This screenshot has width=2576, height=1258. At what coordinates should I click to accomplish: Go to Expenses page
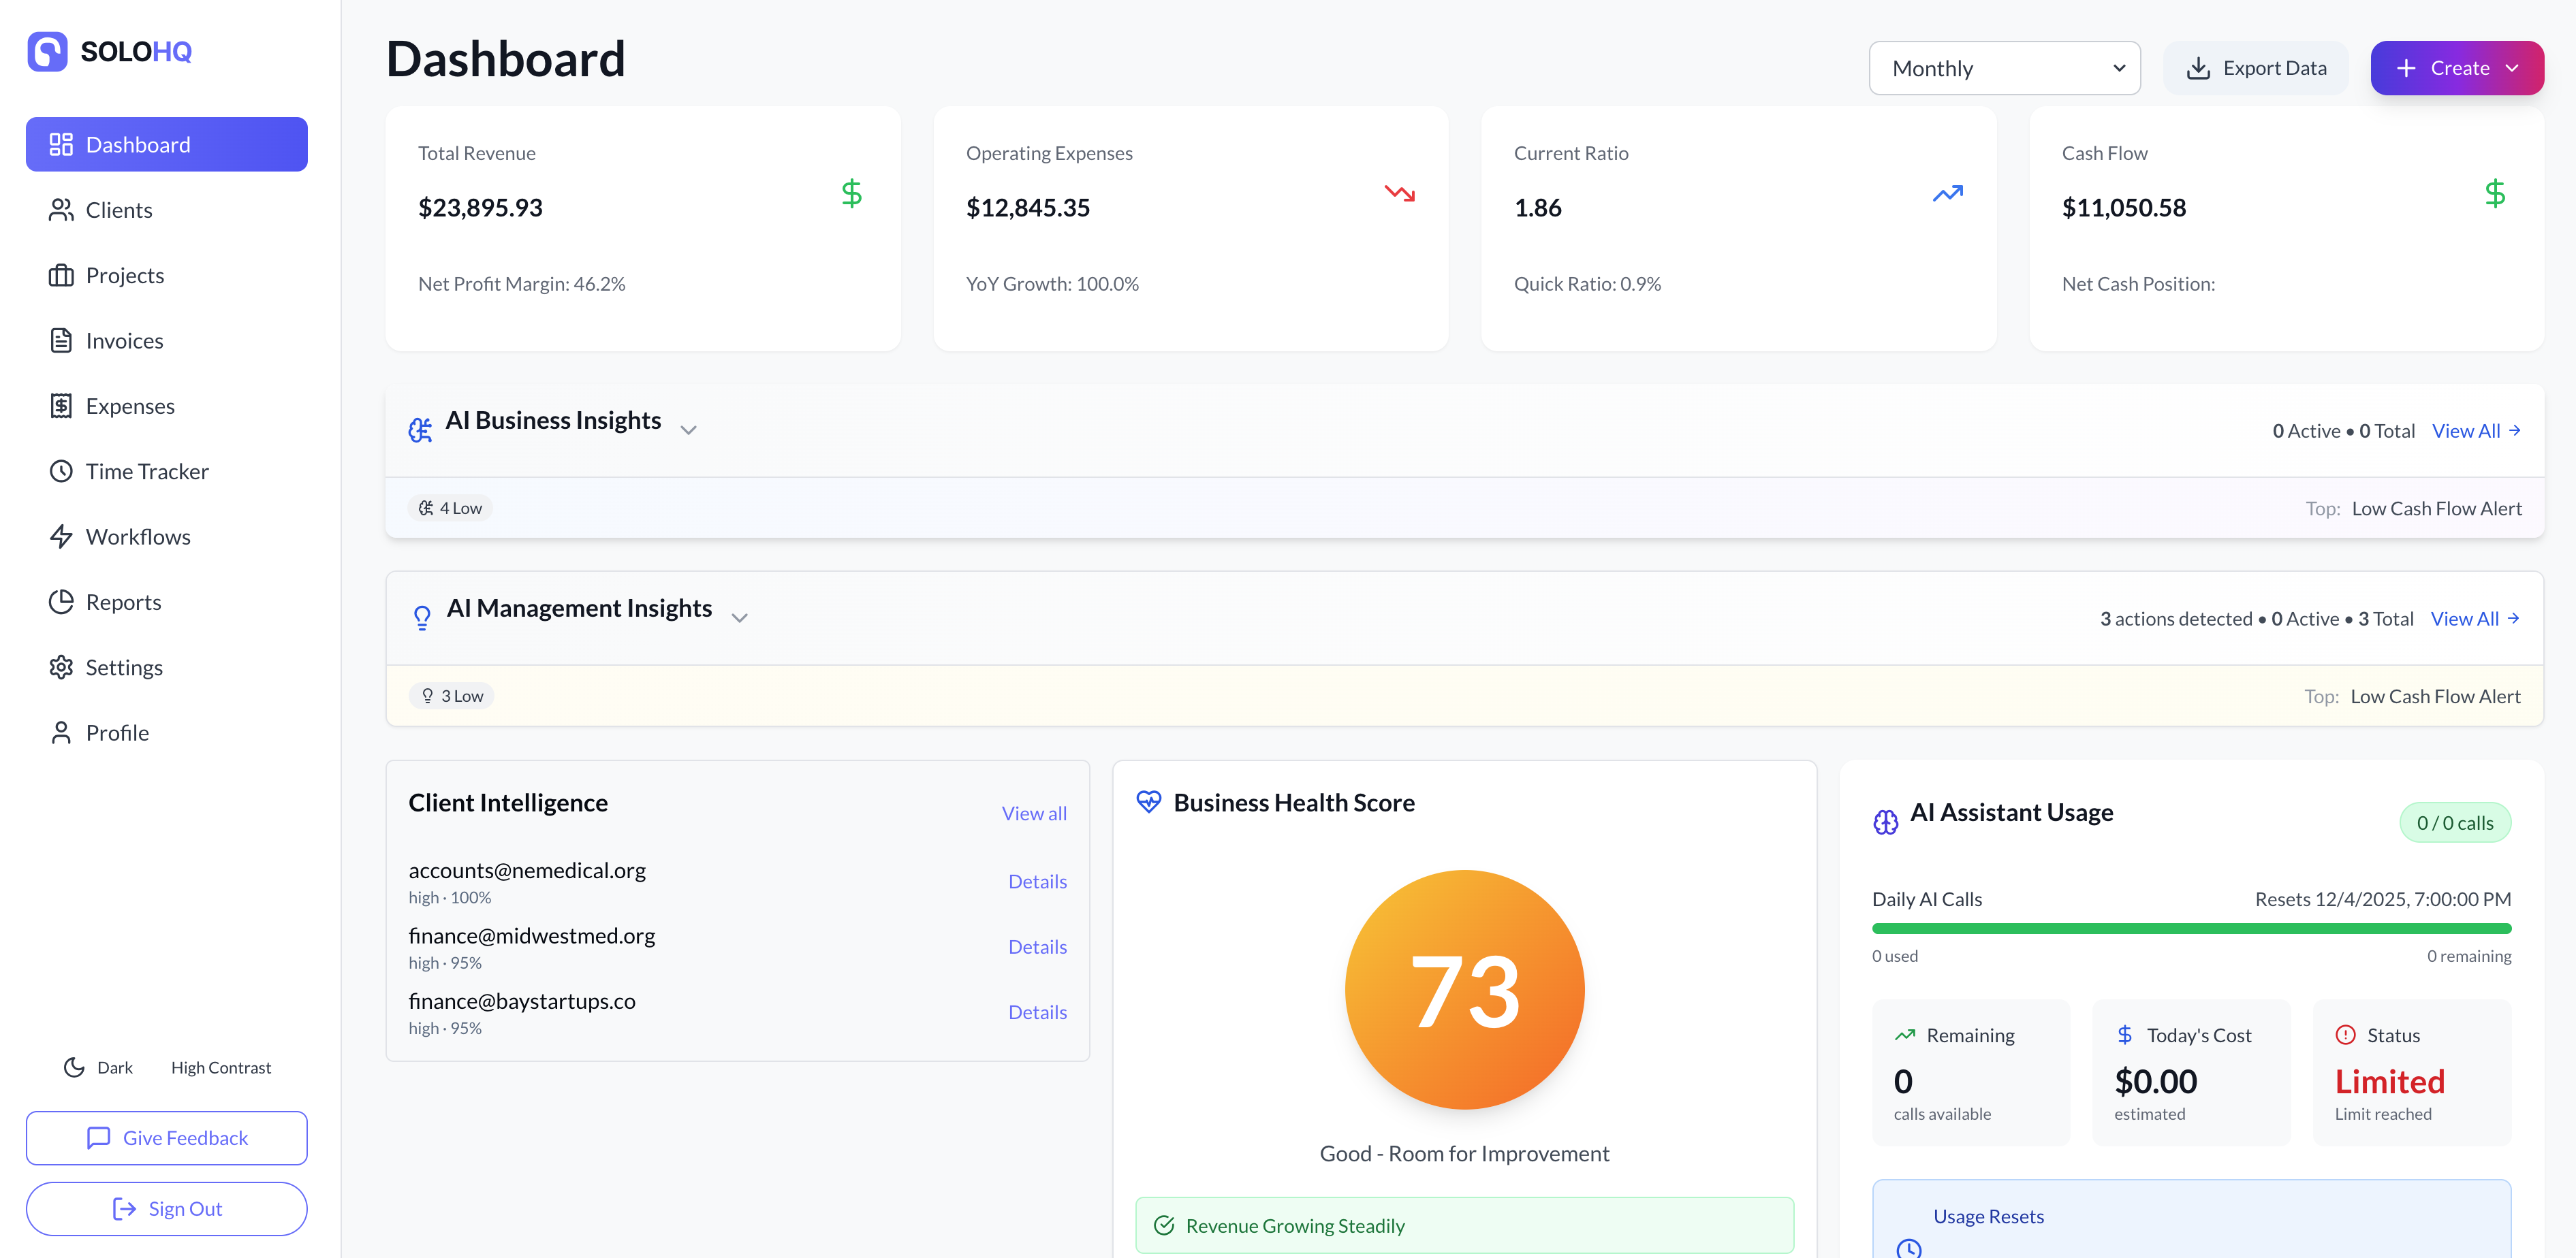(x=167, y=406)
